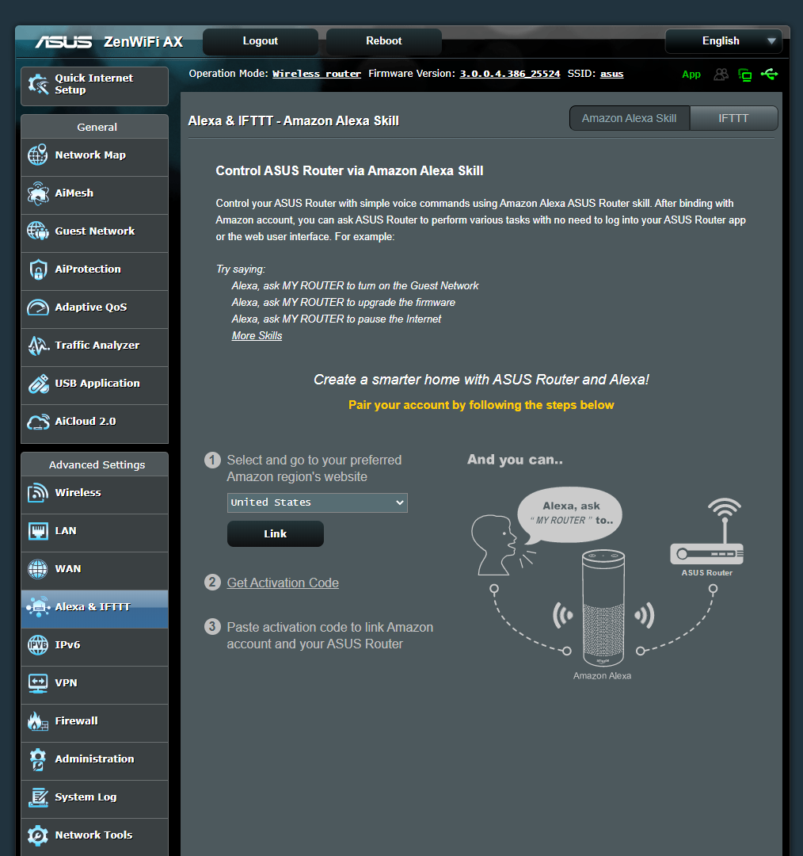The height and width of the screenshot is (856, 803).
Task: Click the Wireless signal icon
Action: coord(38,492)
